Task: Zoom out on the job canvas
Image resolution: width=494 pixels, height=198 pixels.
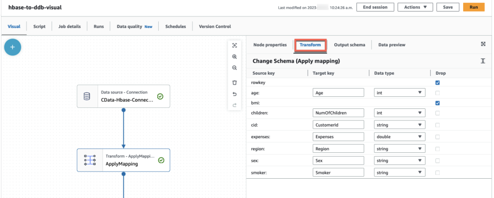Action: tap(234, 67)
